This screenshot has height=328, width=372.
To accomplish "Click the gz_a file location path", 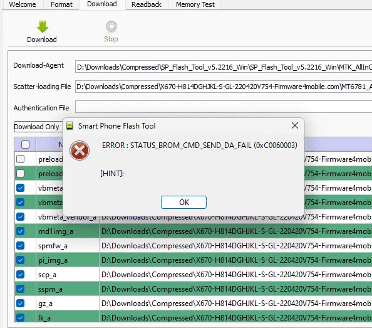I will tap(236, 304).
